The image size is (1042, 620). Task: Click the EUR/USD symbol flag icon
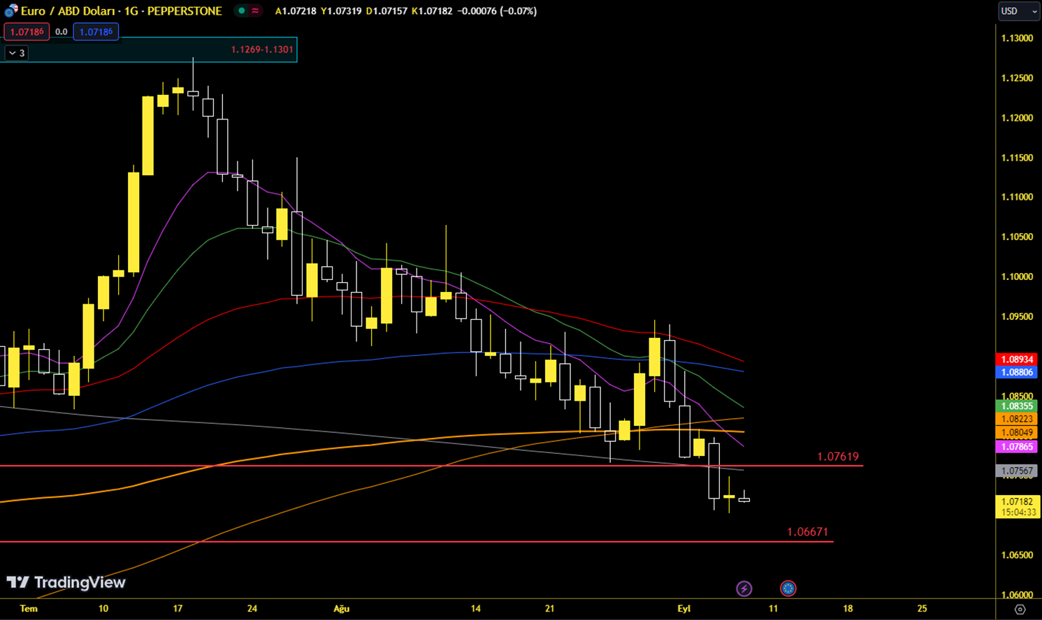10,11
